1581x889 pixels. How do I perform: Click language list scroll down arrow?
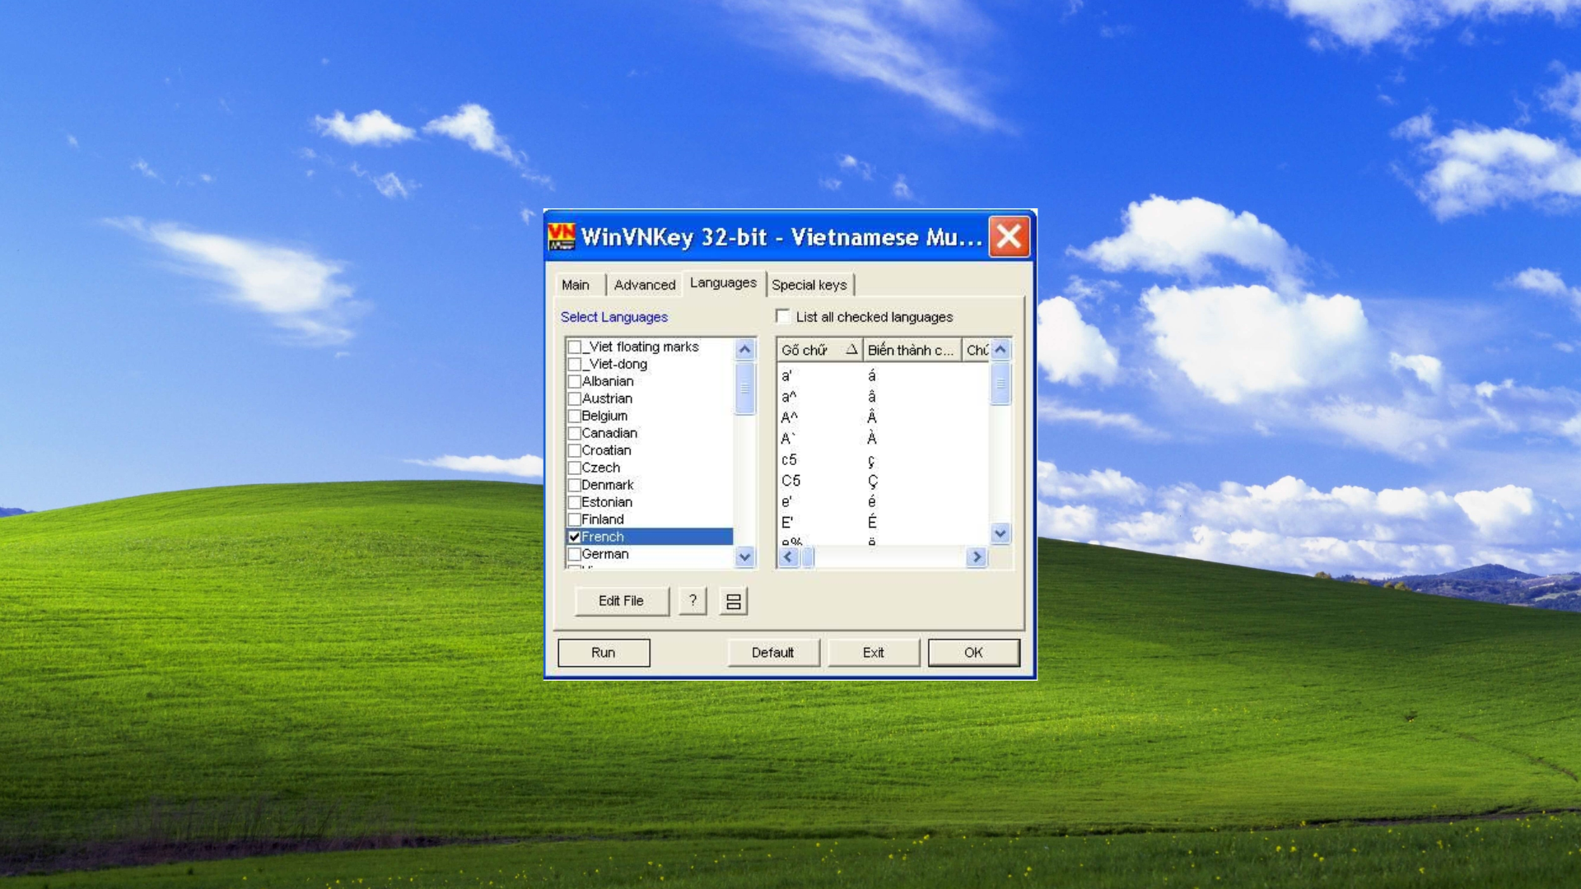(x=745, y=557)
